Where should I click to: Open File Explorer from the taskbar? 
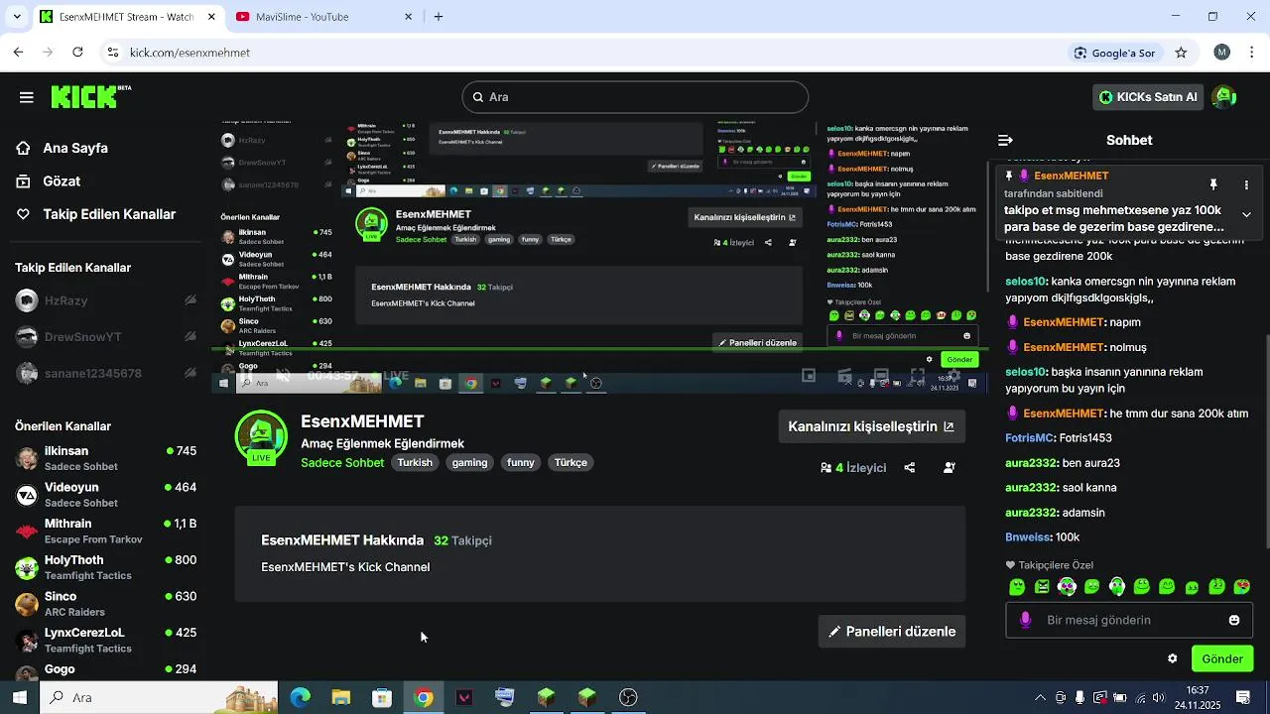pyautogui.click(x=341, y=698)
